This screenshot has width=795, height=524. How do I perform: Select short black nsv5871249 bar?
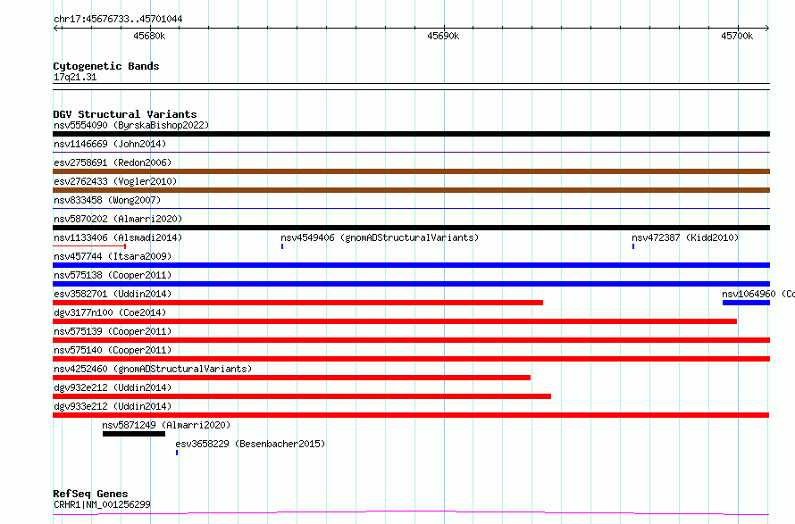[x=134, y=434]
